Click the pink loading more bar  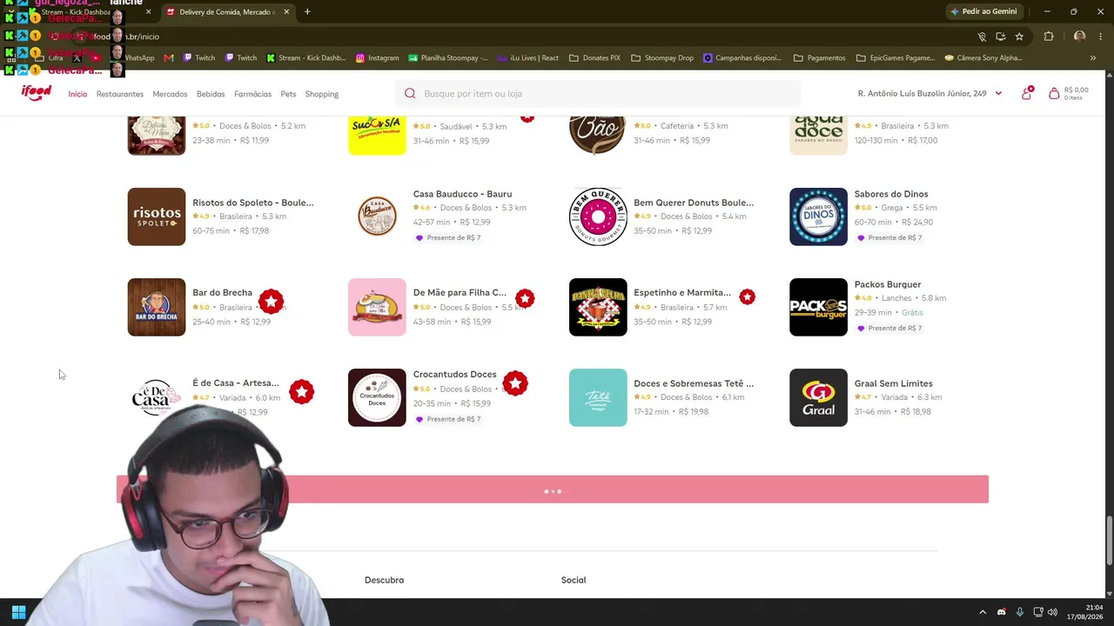(x=553, y=489)
